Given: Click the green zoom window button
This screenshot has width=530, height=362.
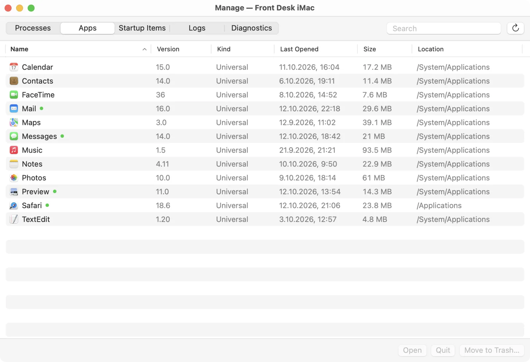Looking at the screenshot, I should (x=31, y=8).
